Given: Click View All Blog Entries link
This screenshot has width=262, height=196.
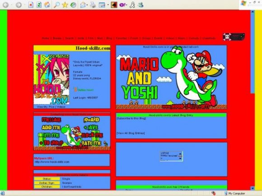Looking at the screenshot, I should pyautogui.click(x=131, y=133).
